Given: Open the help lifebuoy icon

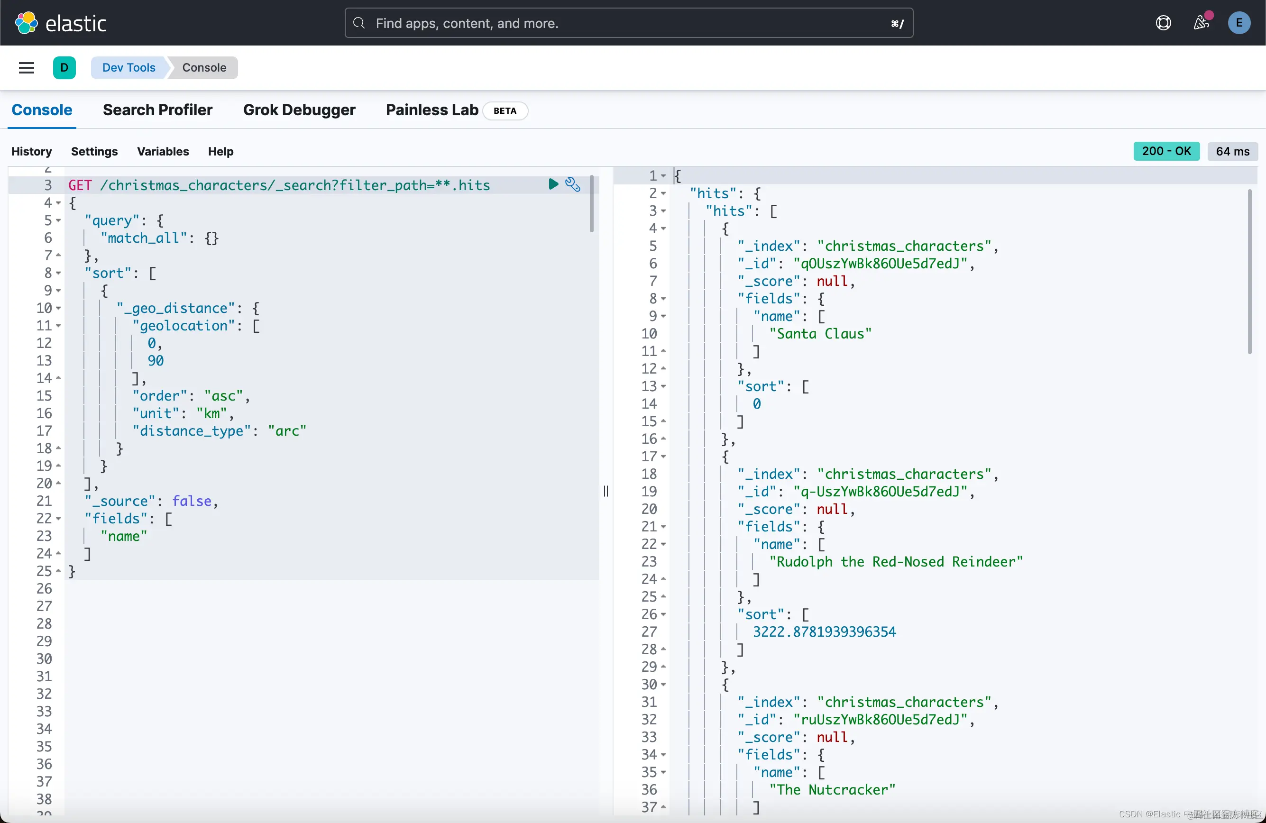Looking at the screenshot, I should pos(1163,23).
